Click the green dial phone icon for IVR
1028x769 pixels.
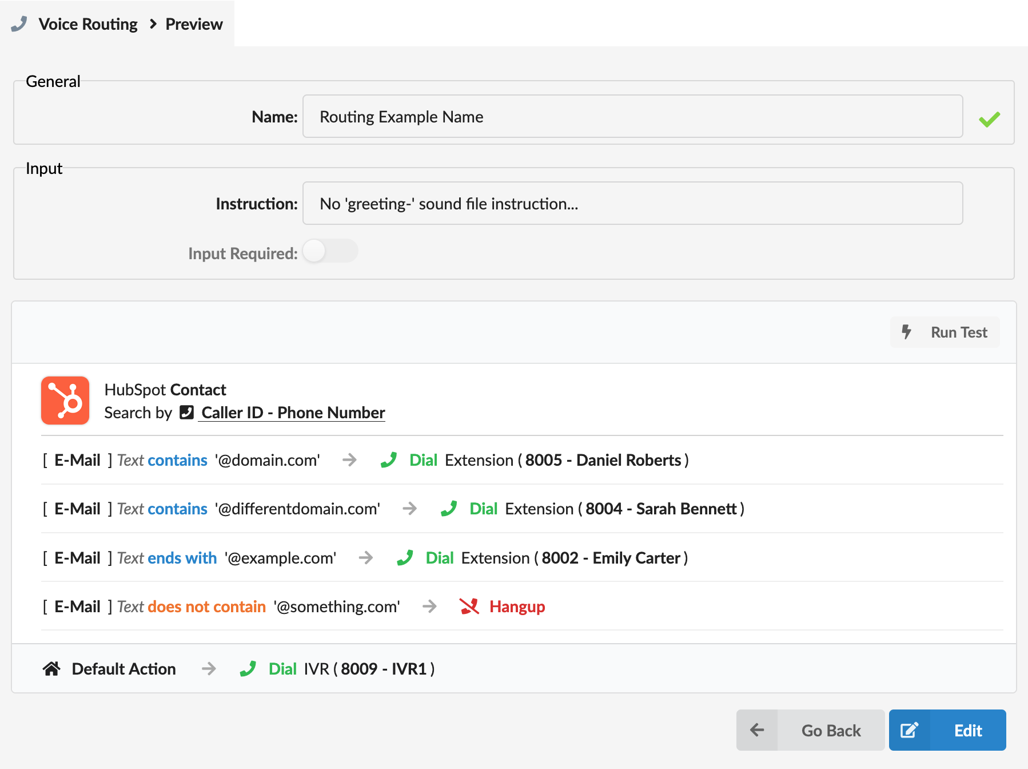click(x=248, y=668)
